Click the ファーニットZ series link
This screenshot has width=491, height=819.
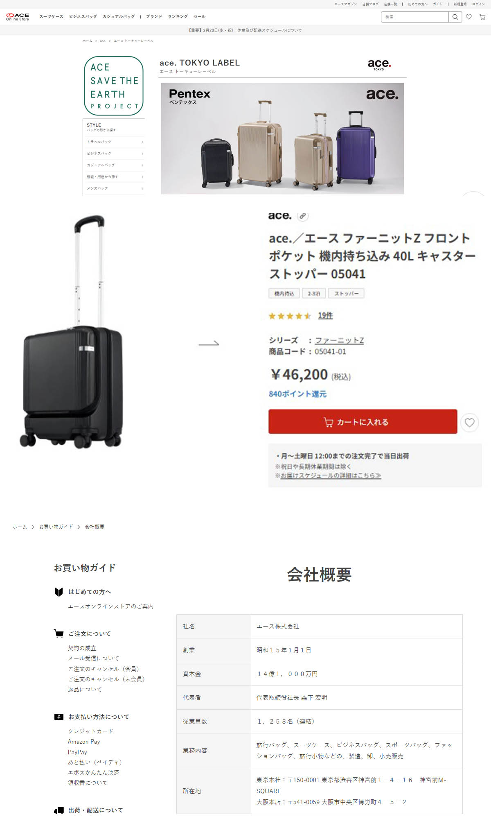click(339, 340)
